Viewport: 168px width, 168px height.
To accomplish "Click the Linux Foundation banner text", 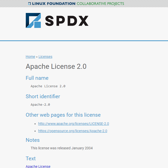I will [x=54, y=4].
